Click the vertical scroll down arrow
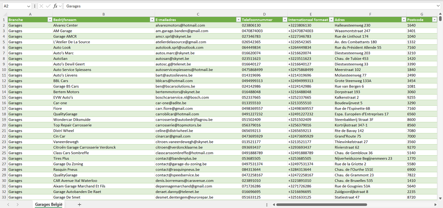Screen dimensions: 443x208 [x=440, y=198]
